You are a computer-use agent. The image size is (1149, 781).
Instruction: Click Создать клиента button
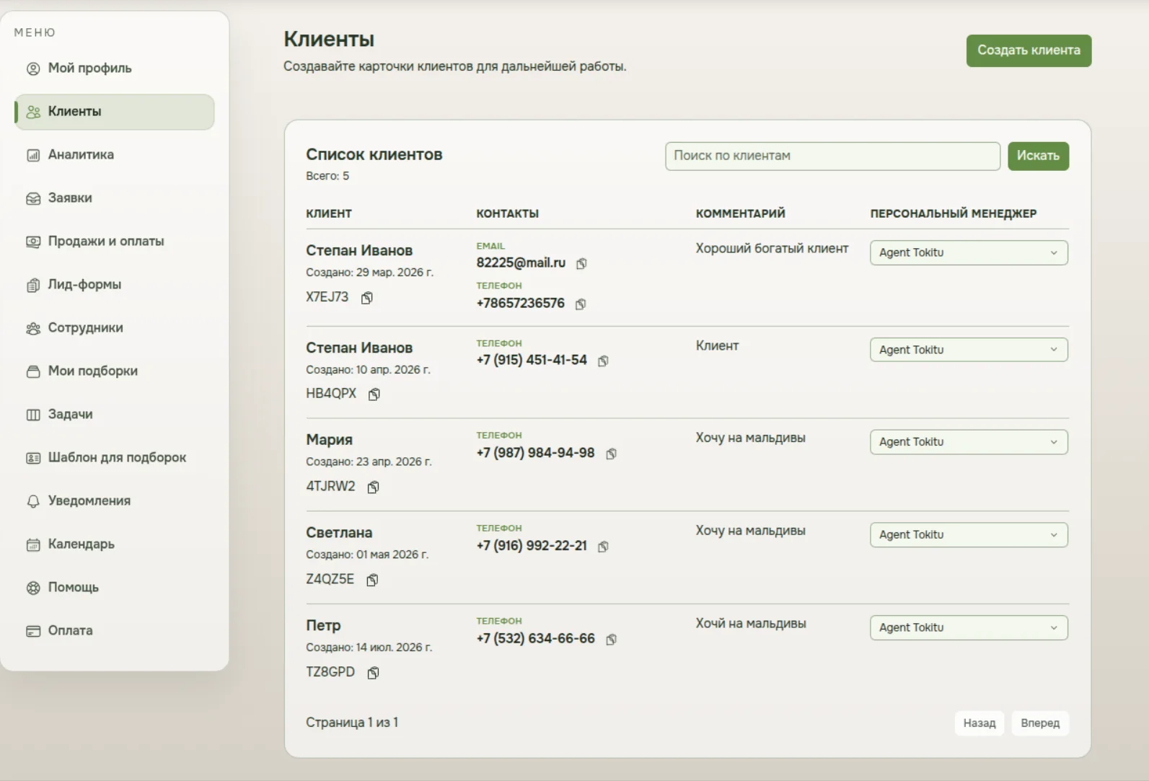coord(1029,50)
